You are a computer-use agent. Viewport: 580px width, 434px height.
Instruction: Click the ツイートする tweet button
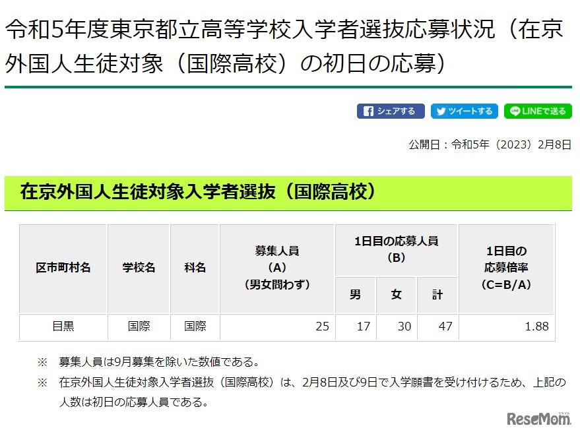464,111
